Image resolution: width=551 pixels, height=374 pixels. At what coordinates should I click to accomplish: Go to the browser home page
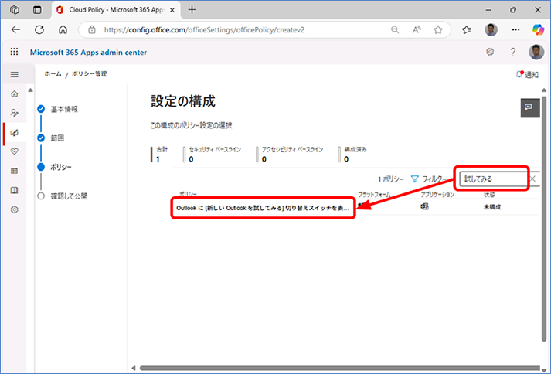pos(63,30)
